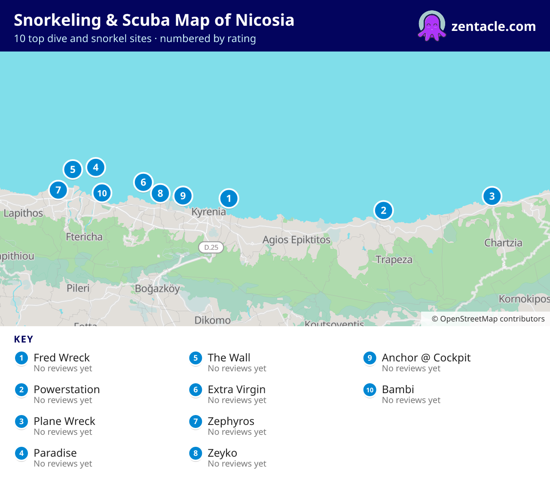Click key badge 10 beside Bambi
550x485 pixels.
pyautogui.click(x=370, y=390)
